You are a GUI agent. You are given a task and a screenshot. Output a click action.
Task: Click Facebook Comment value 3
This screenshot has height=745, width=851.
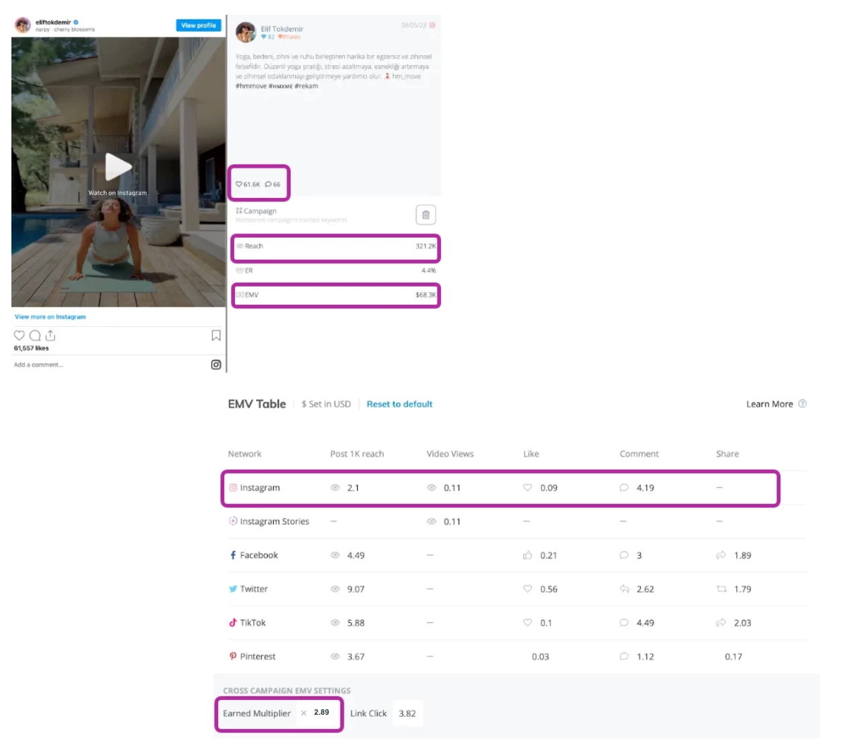tap(639, 555)
